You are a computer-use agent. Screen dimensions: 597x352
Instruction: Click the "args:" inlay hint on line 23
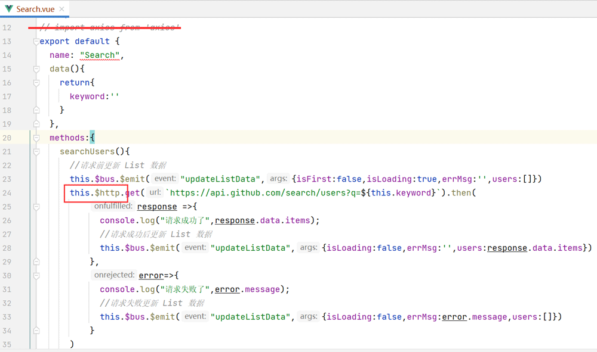point(278,179)
